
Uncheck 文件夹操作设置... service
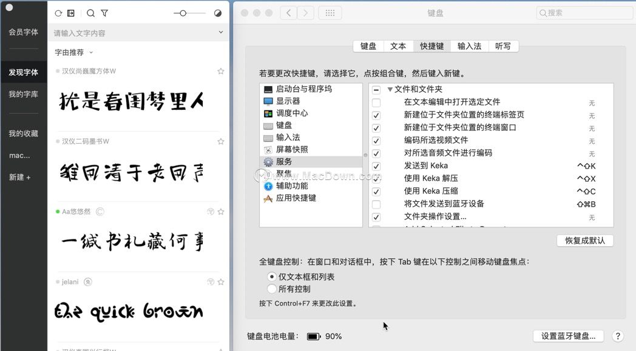click(x=376, y=217)
